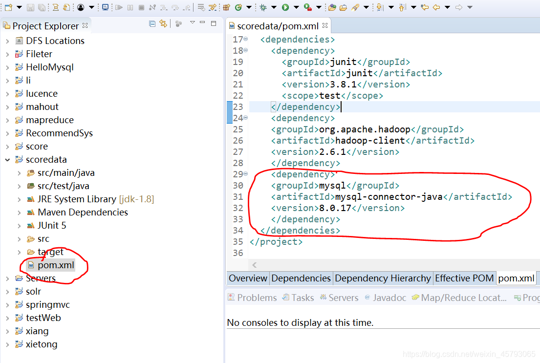Click the Open Type icon

click(332, 7)
